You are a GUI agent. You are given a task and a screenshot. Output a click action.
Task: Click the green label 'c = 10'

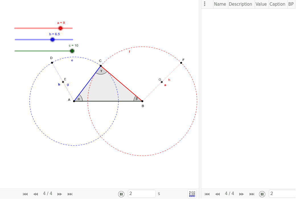tap(73, 45)
